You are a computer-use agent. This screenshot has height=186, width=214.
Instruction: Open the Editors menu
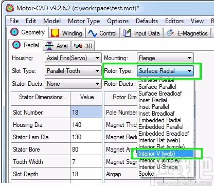click(174, 21)
